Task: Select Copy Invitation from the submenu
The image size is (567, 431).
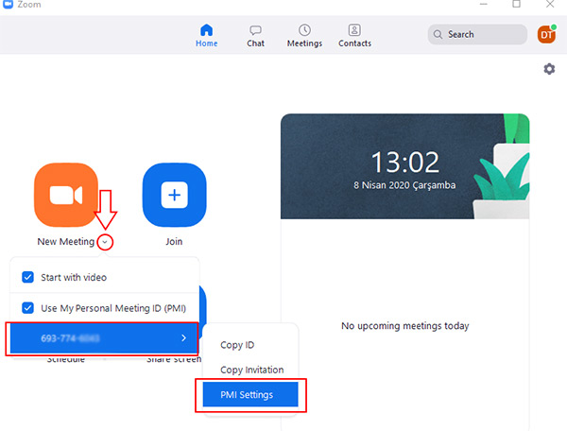Action: (x=252, y=370)
